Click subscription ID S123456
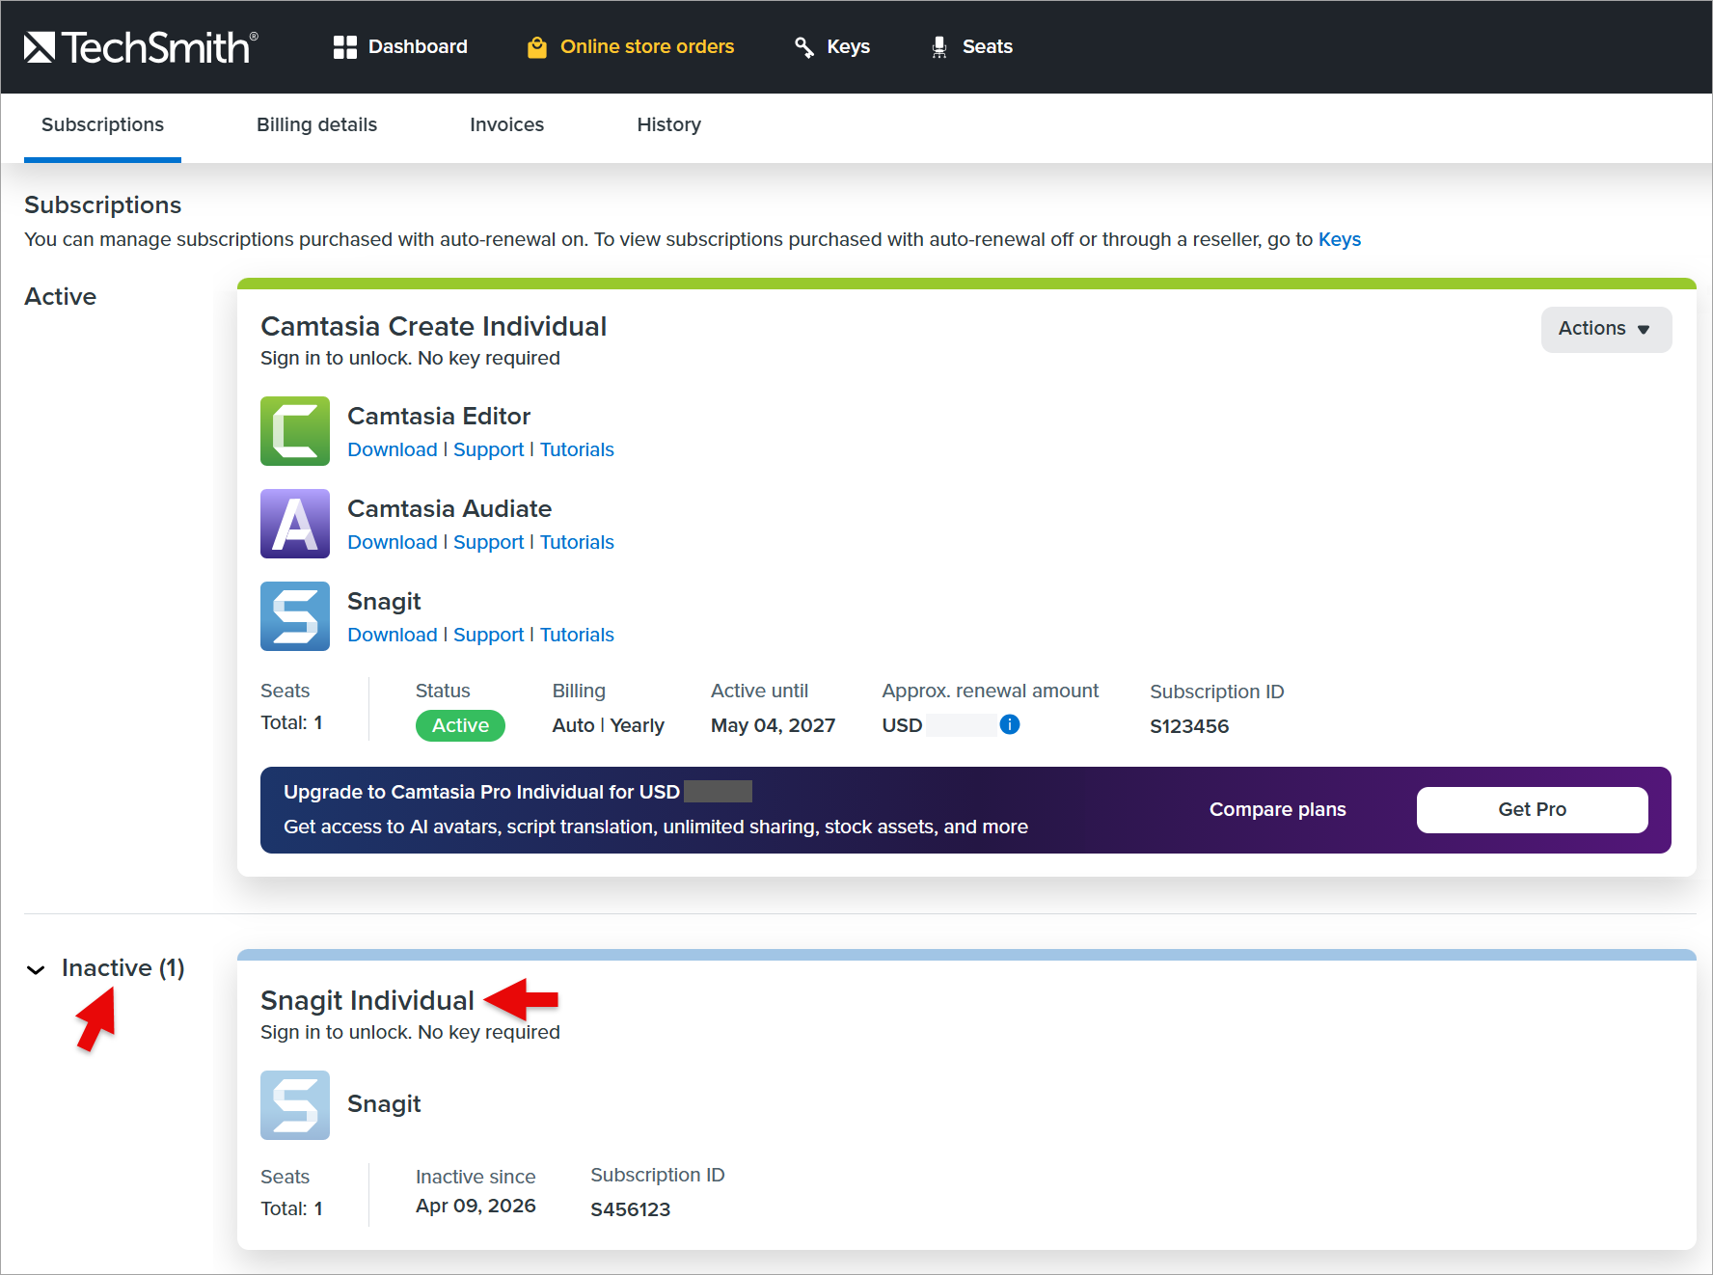 [1189, 726]
